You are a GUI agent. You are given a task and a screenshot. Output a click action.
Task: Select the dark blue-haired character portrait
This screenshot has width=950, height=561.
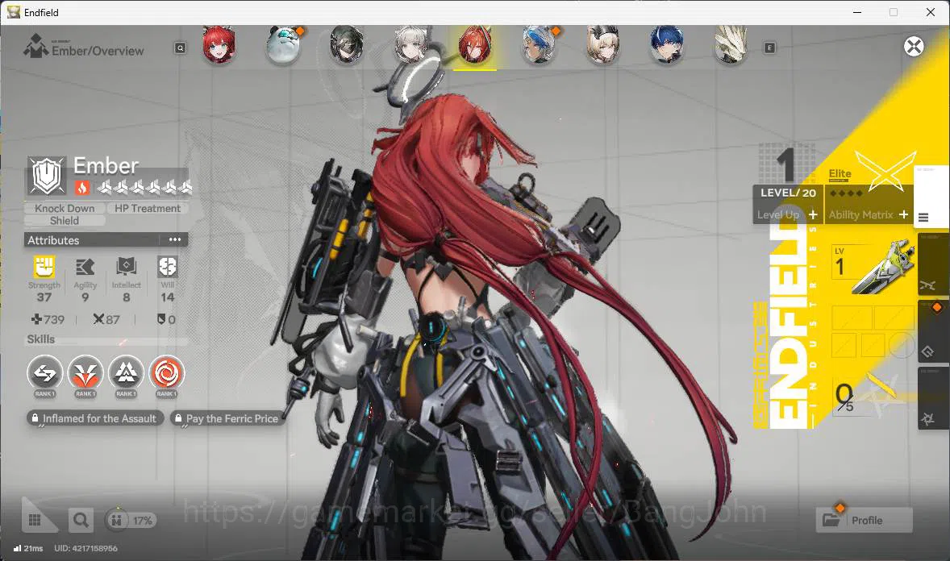click(666, 45)
